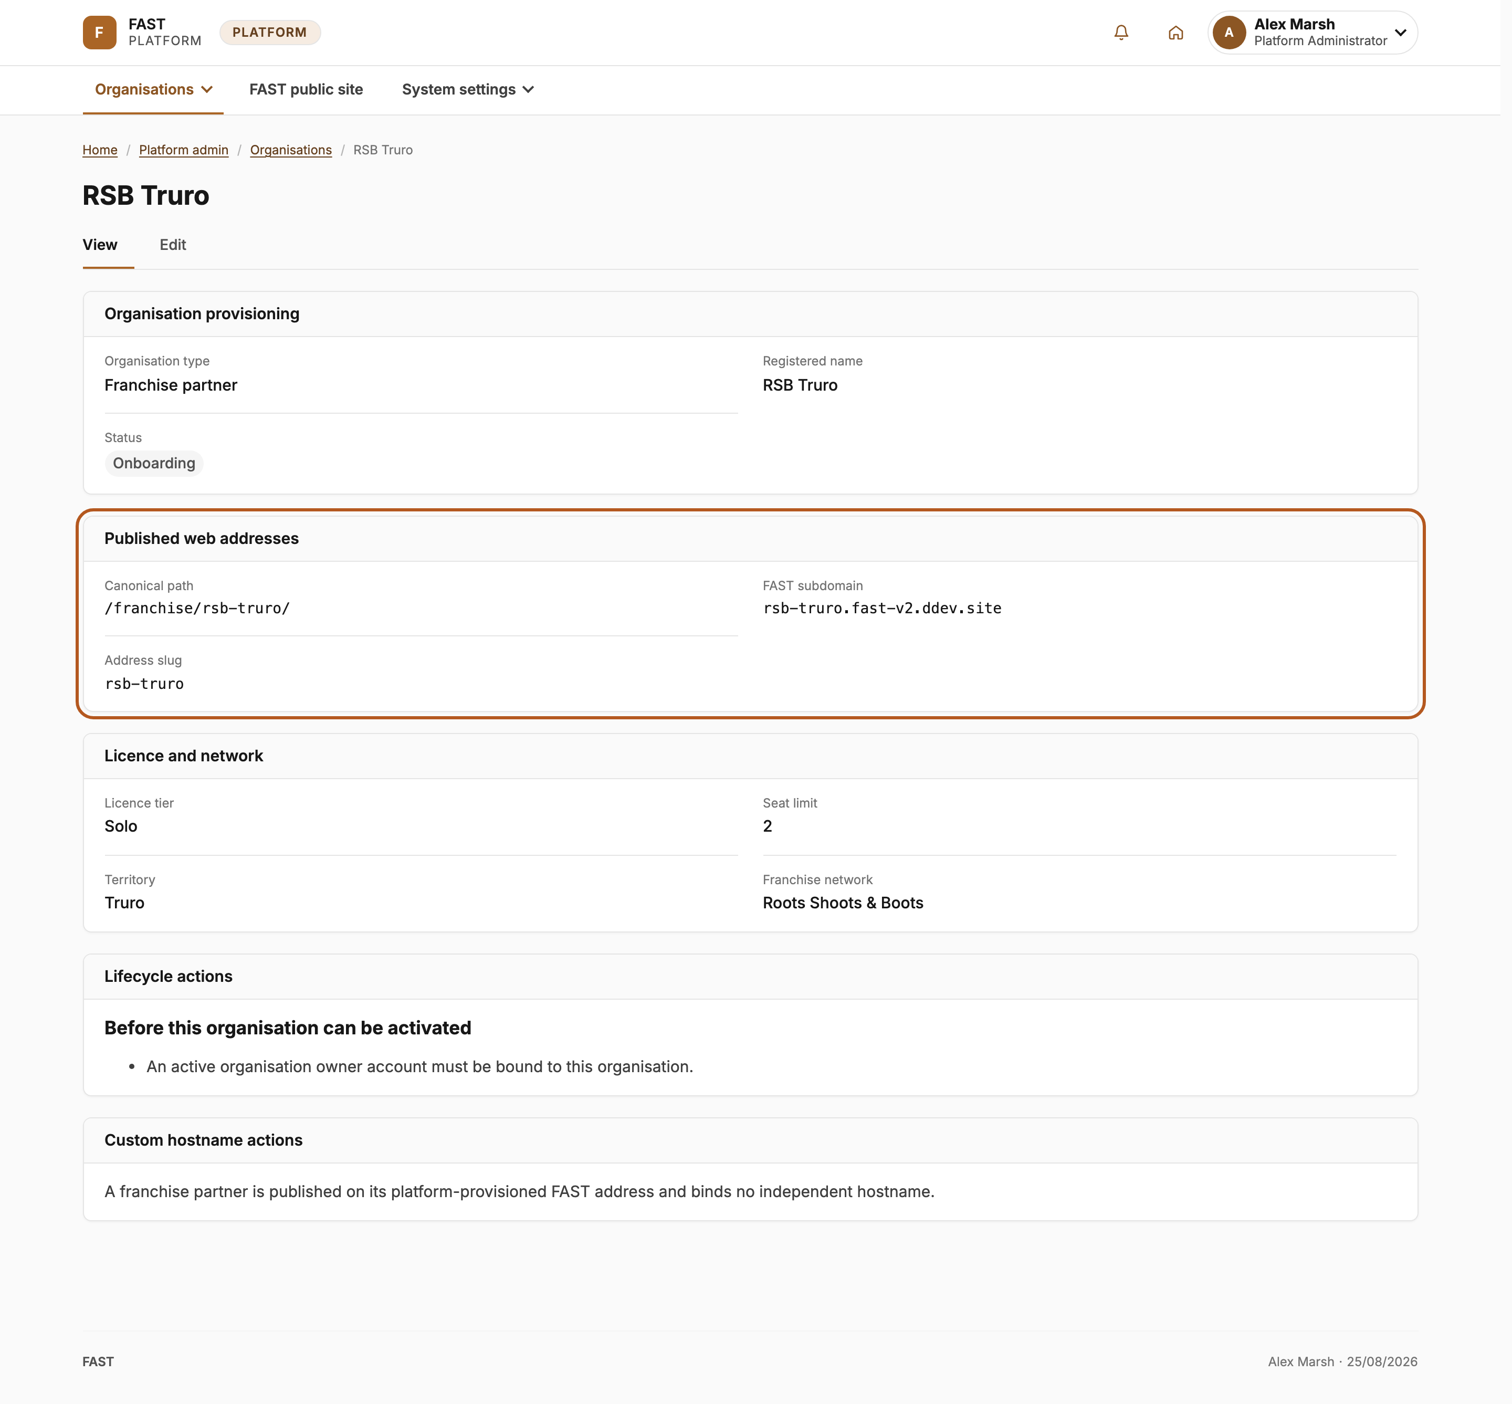Click the subdomain rsb-truro.fast-v2.ddev.site
This screenshot has width=1512, height=1404.
click(882, 609)
